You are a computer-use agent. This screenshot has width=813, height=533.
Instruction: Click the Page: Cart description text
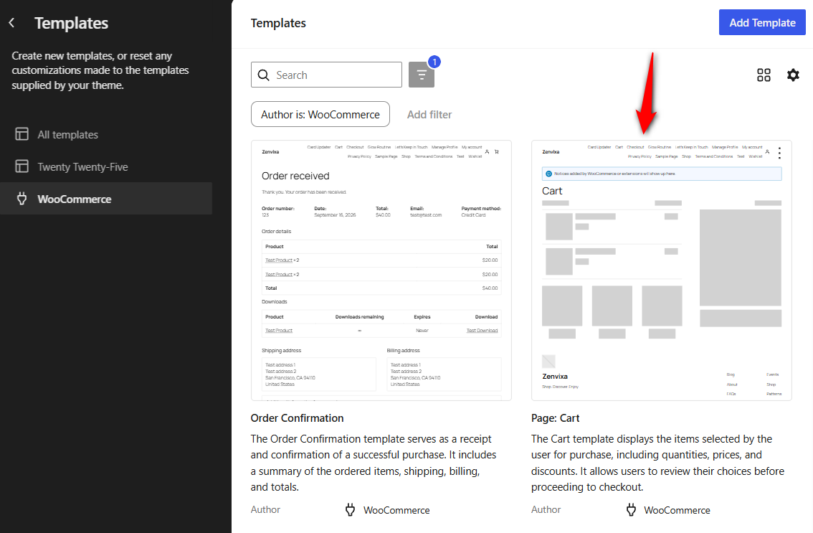[x=657, y=463]
